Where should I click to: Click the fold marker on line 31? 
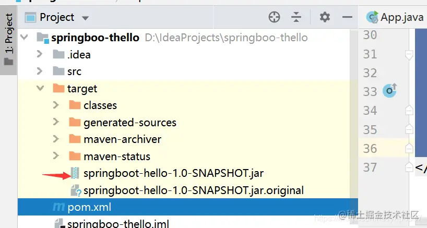[x=409, y=55]
